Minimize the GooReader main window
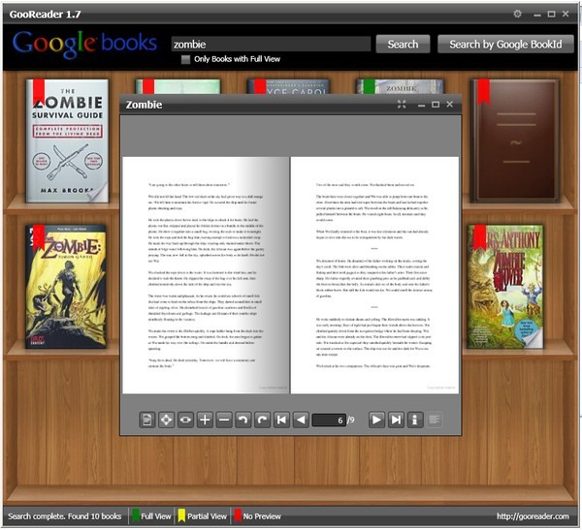Viewport: 582px width, 530px height. pyautogui.click(x=537, y=15)
